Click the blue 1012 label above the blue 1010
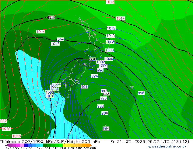Image resolution: width=193 pixels, height=149 pixels. tap(111, 28)
